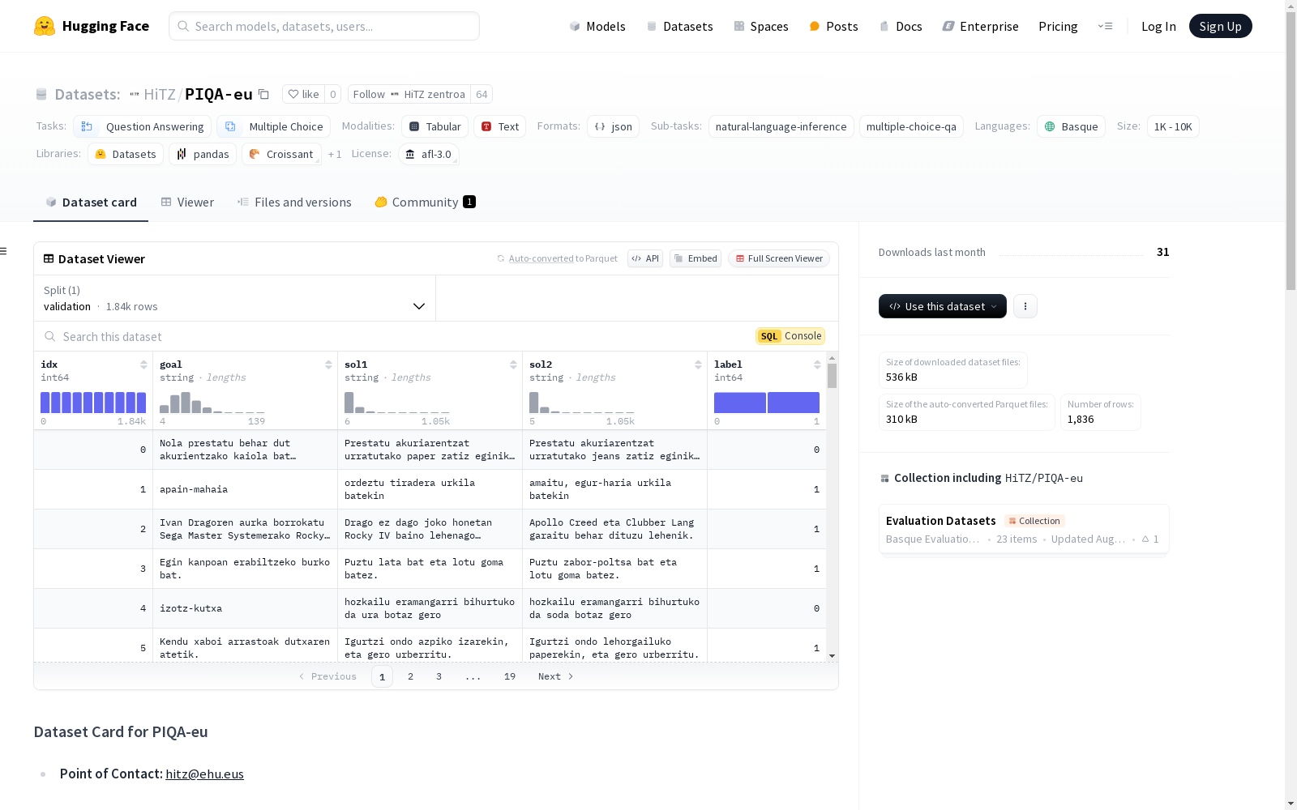Switch to the Viewer tab
Viewport: 1297px width, 810px height.
pos(187,202)
